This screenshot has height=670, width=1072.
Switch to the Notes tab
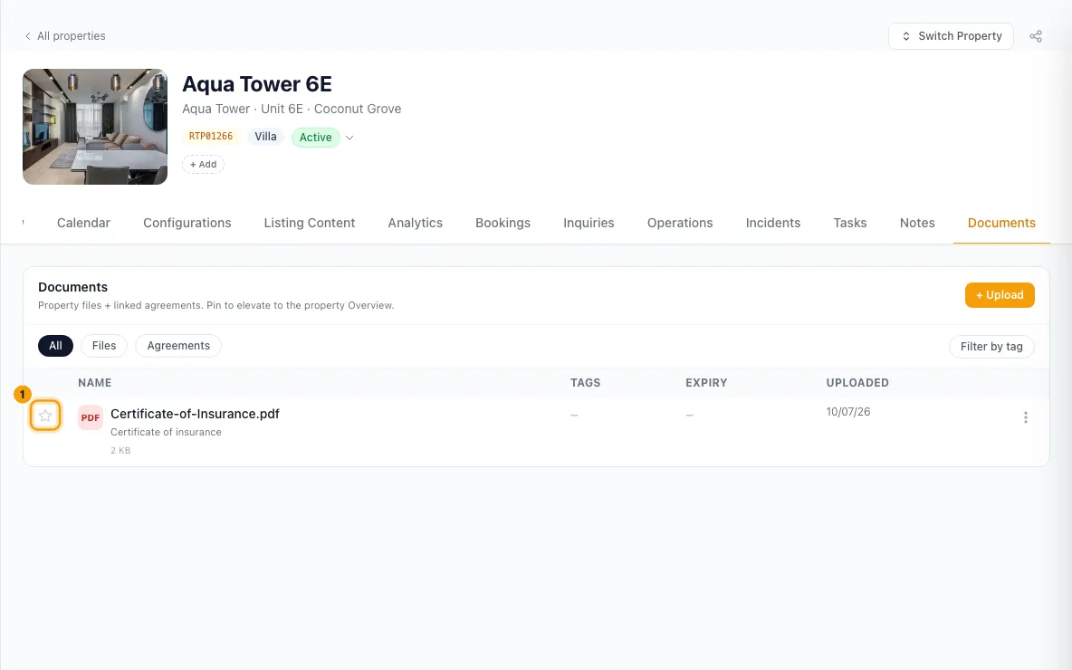coord(917,223)
